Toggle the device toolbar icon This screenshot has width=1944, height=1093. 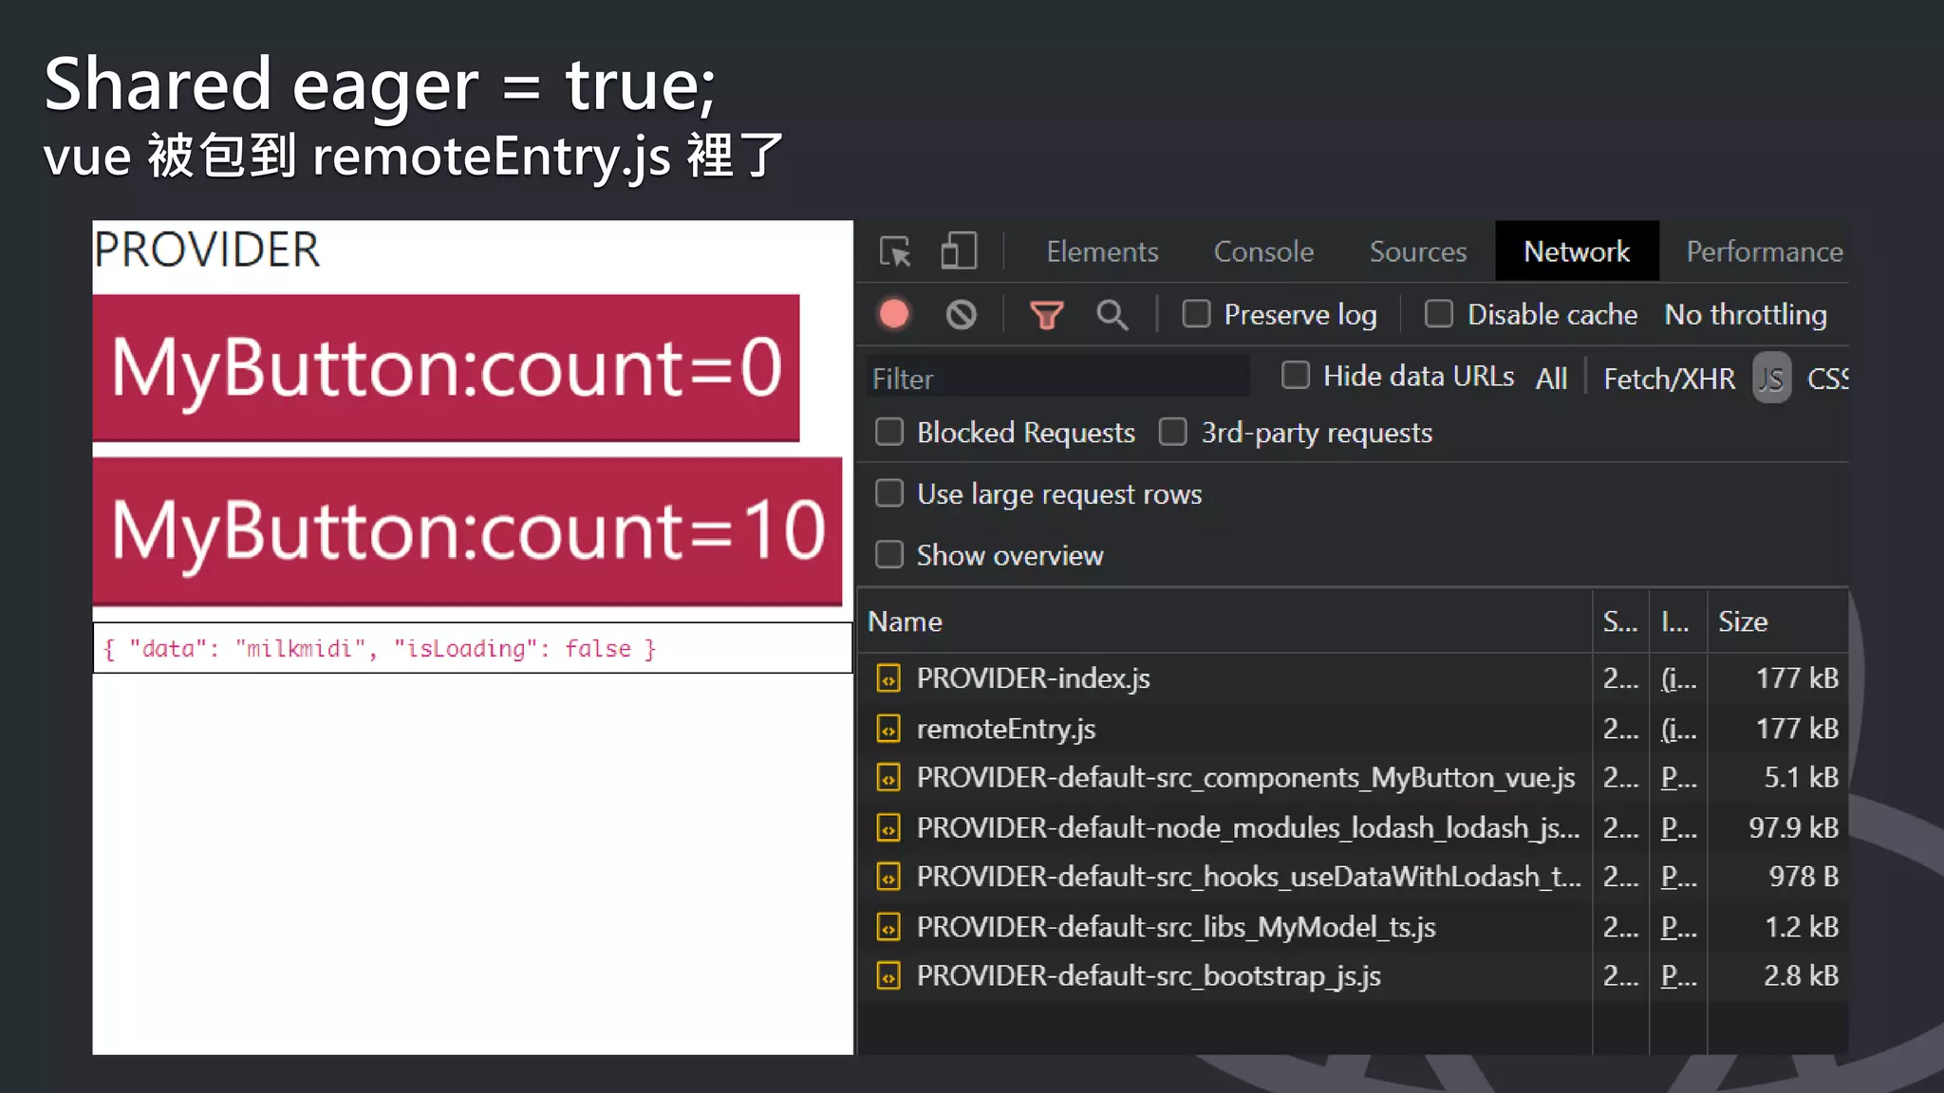(x=959, y=251)
